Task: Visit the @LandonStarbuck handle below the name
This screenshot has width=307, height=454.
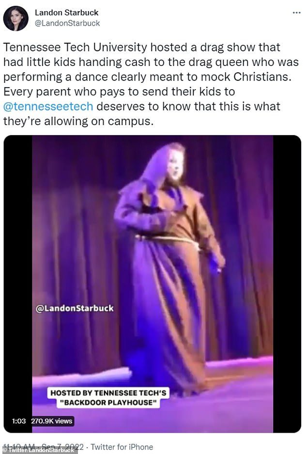Action: point(67,23)
